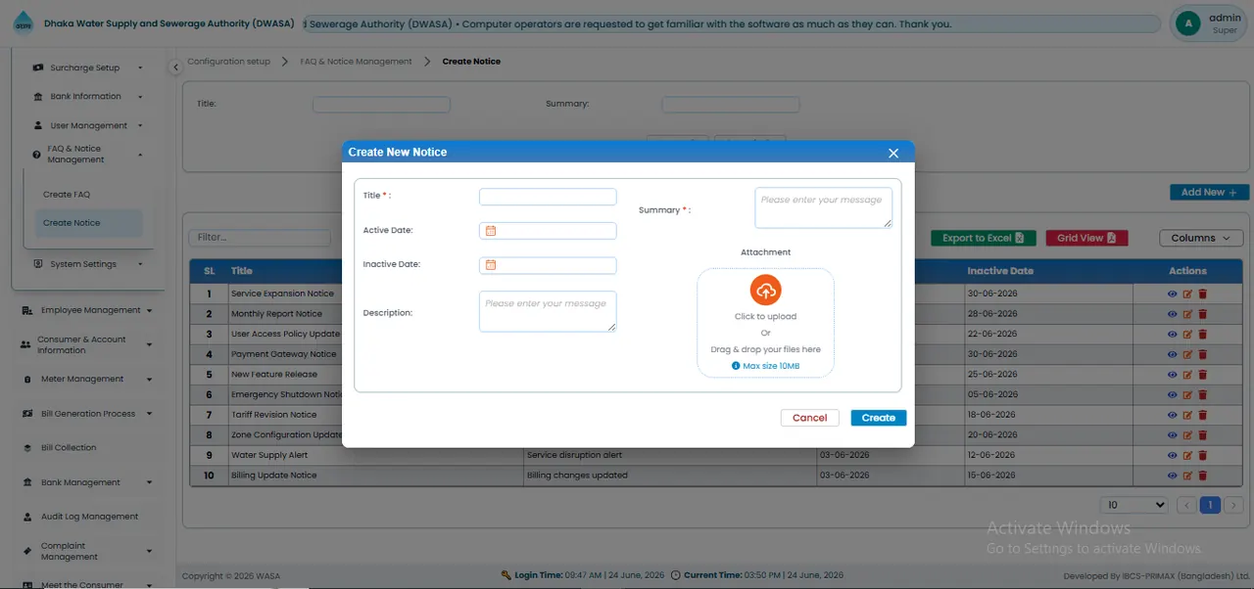Click the Create button in the dialog
This screenshot has width=1254, height=589.
click(x=879, y=418)
